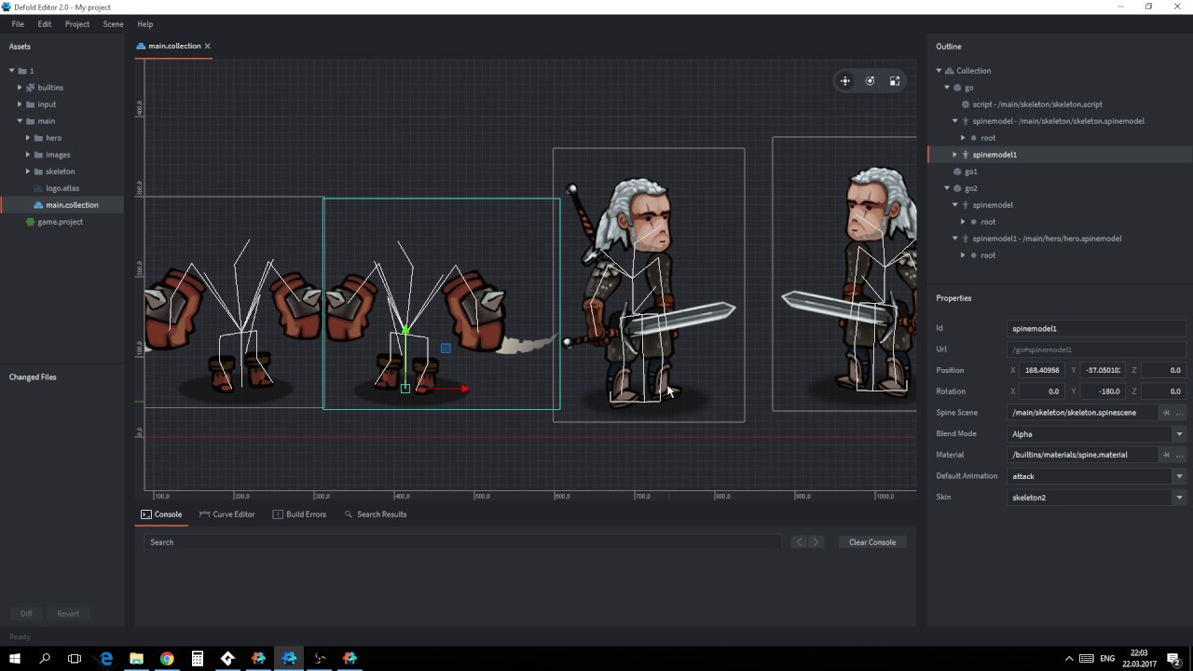The height and width of the screenshot is (671, 1193).
Task: Click the spinemodel1 figure icon in Outline
Action: click(966, 155)
